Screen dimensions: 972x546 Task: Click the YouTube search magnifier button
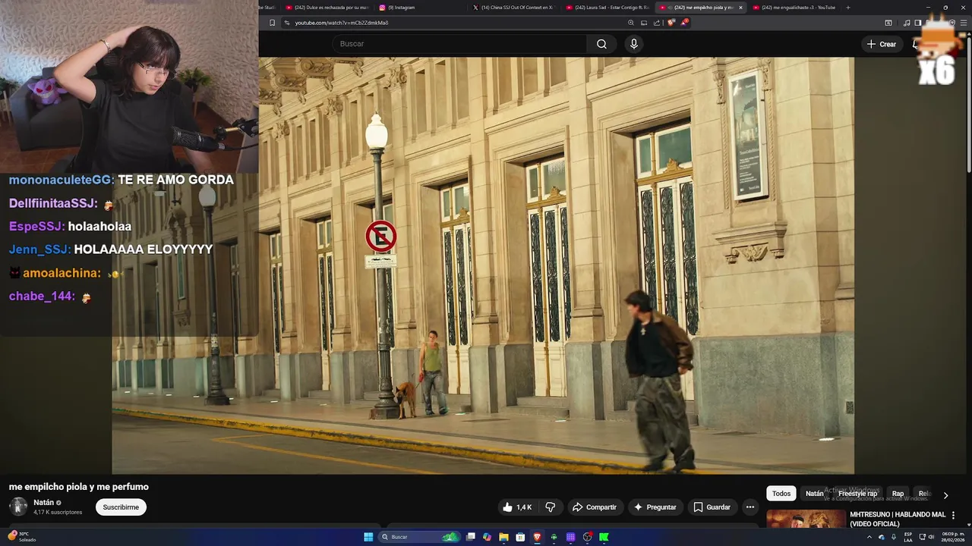601,44
